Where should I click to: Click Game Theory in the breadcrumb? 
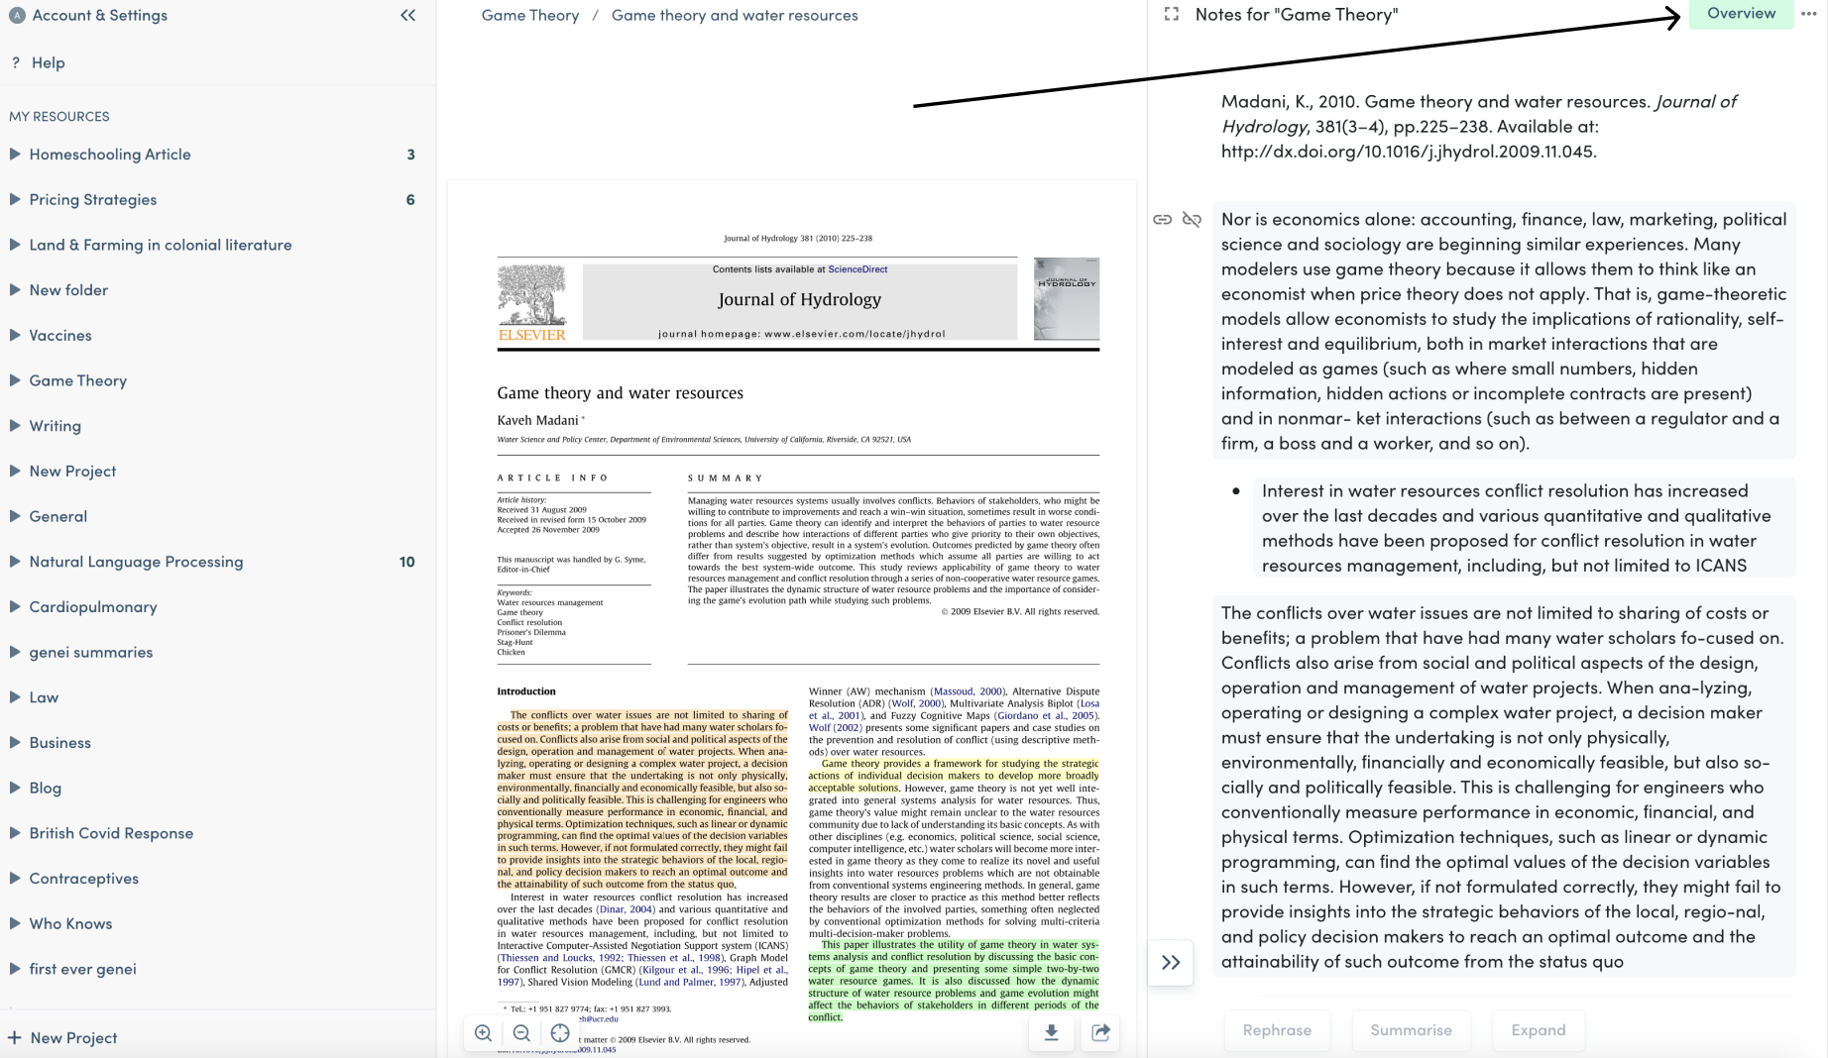coord(530,15)
